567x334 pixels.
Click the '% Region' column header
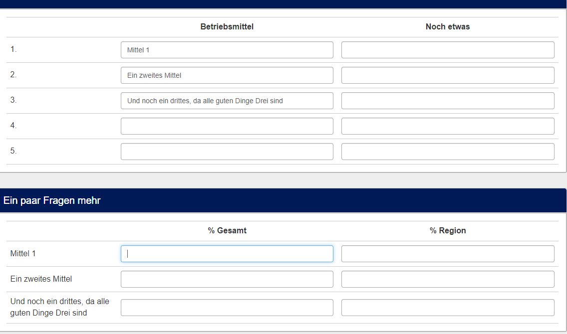pos(447,231)
